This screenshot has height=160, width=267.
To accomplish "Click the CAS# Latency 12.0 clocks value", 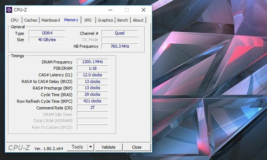I will pos(92,75).
